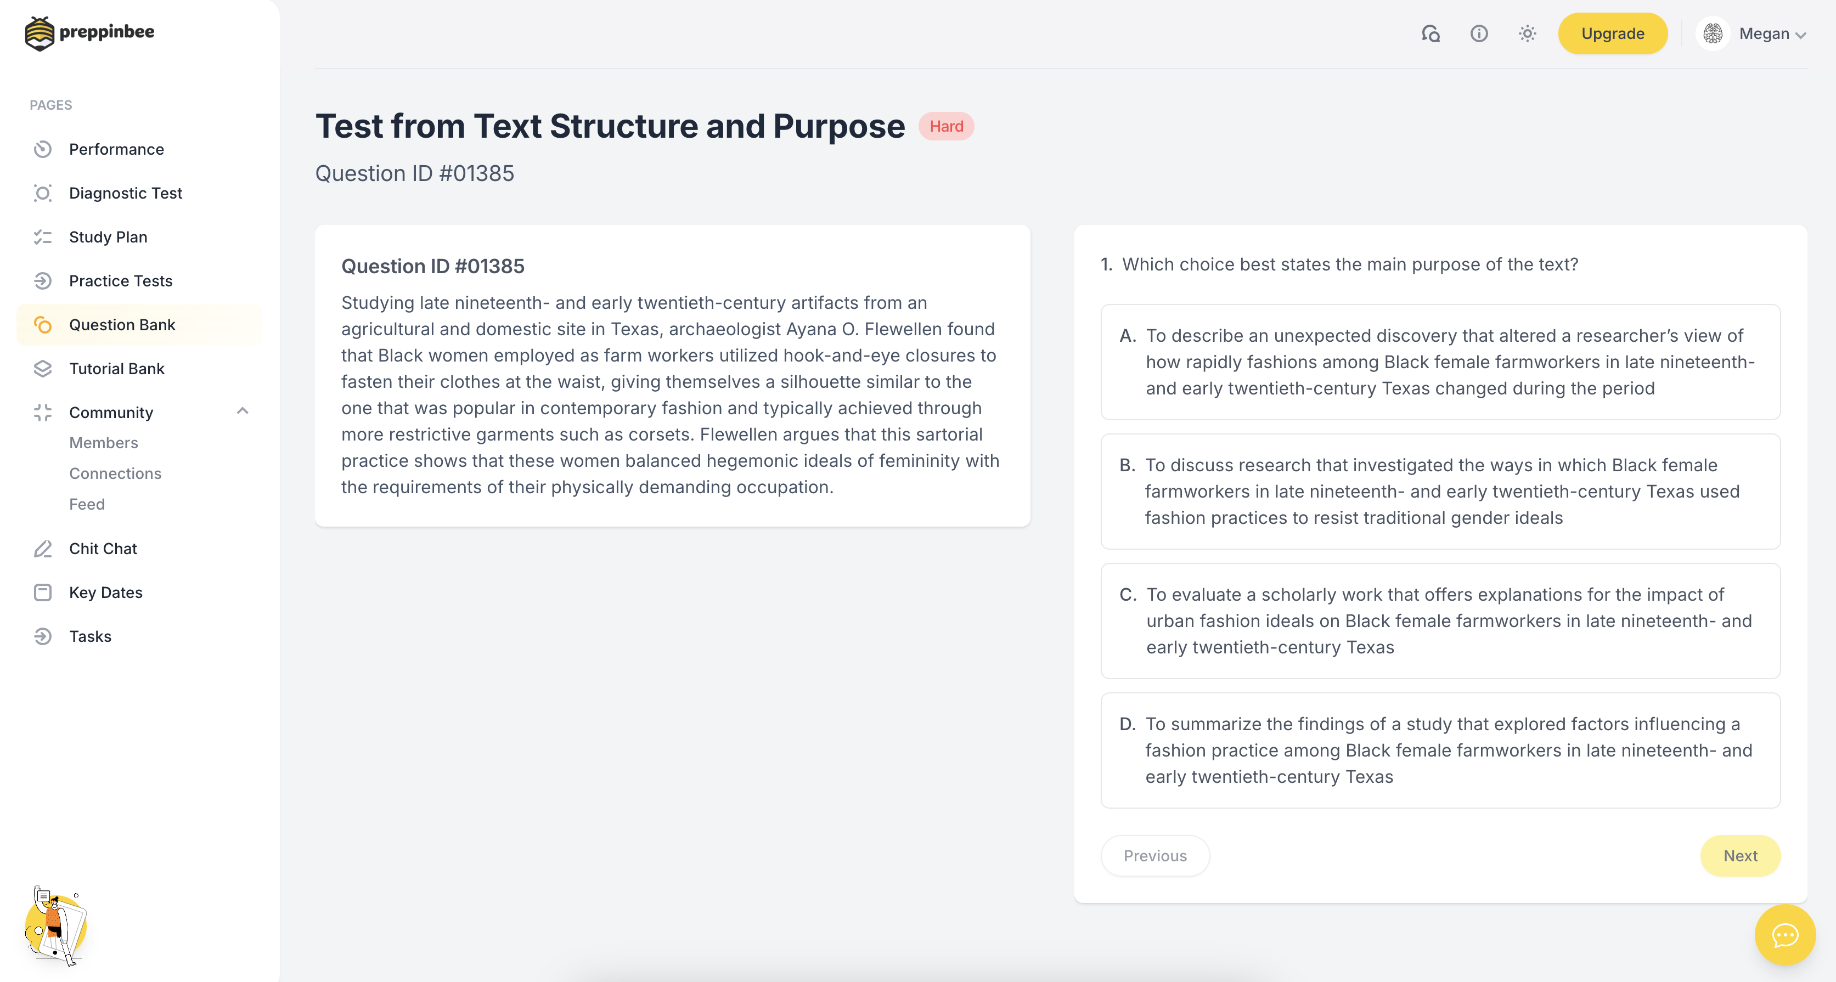The image size is (1836, 982).
Task: Select answer choice A
Action: [1440, 362]
